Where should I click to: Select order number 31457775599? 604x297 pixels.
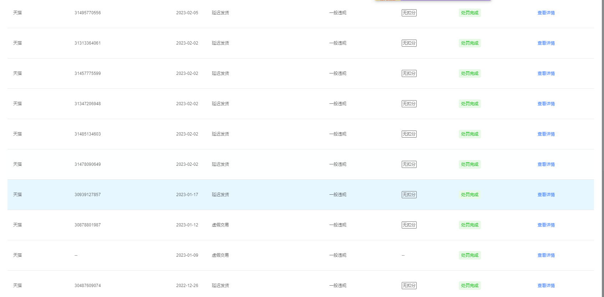(x=87, y=73)
